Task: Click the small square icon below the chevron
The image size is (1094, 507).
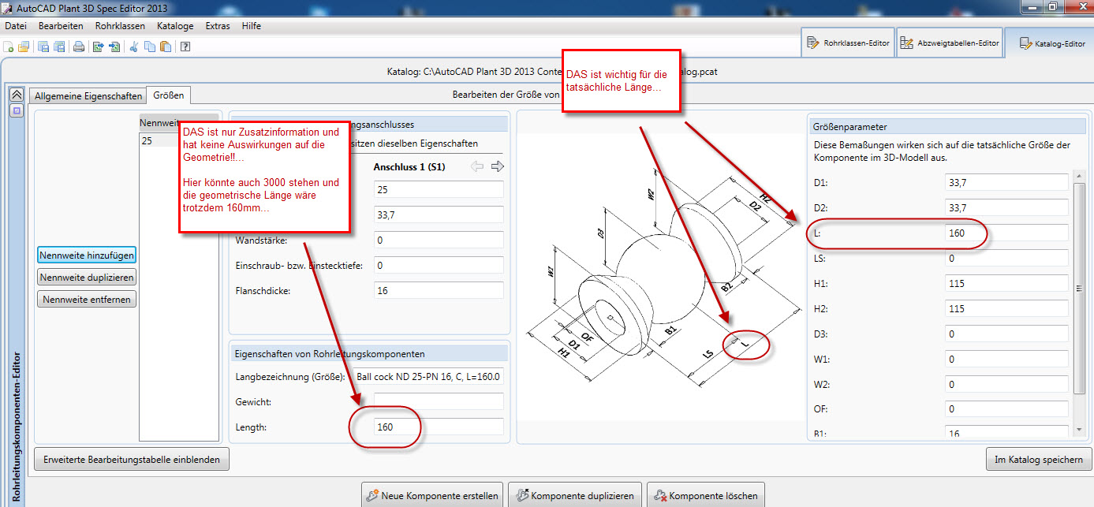Action: tap(16, 111)
